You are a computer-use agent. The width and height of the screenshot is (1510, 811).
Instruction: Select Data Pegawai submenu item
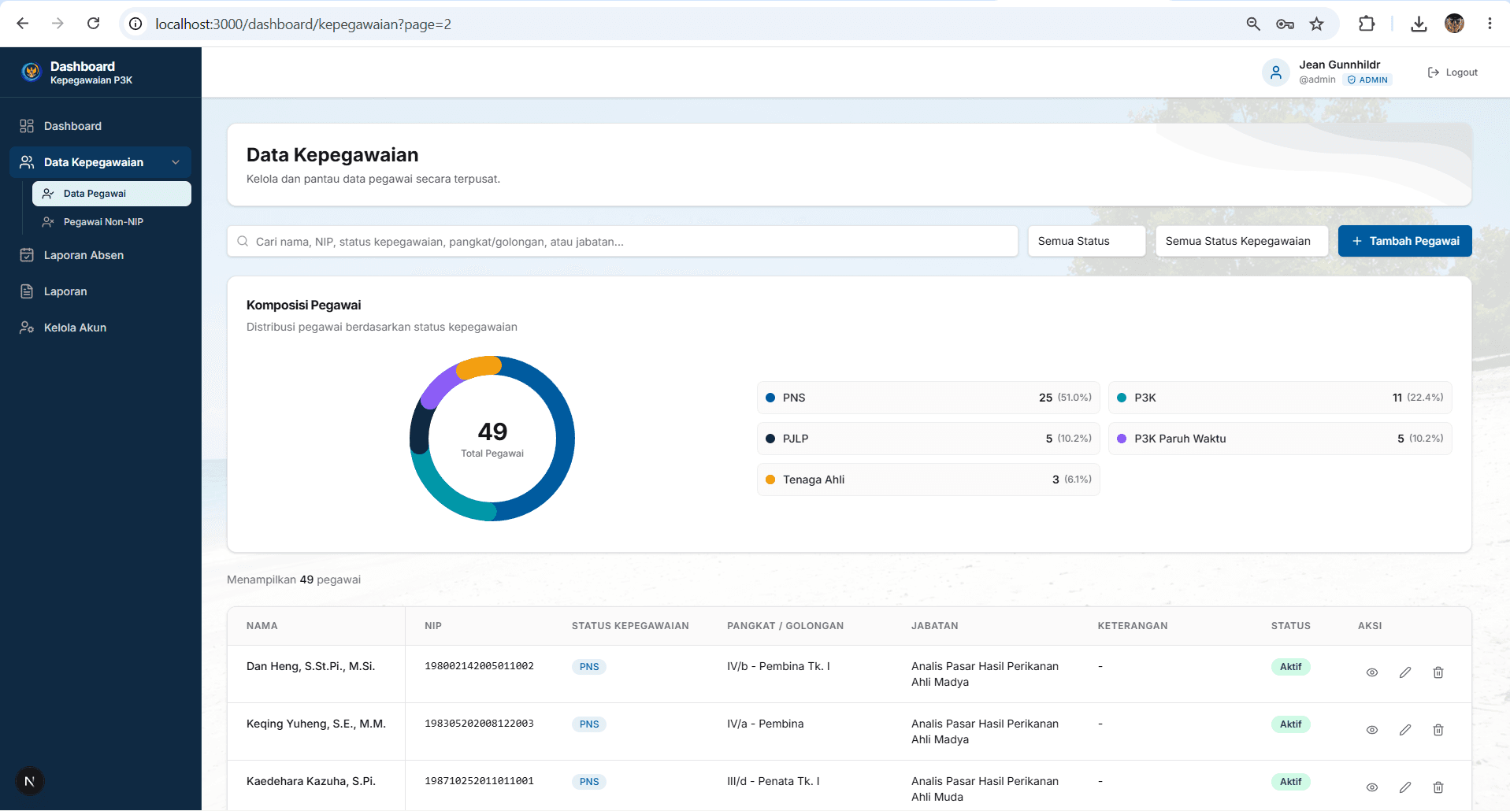coord(111,194)
